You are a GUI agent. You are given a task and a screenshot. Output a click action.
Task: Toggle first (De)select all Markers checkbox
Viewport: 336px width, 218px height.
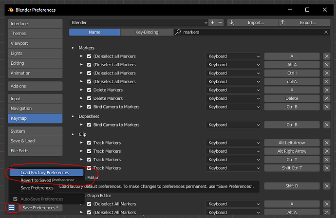coord(89,56)
